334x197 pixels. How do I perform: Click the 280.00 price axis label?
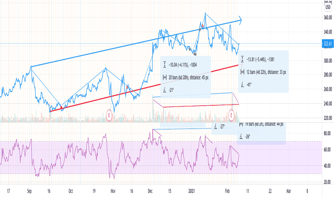coord(328,75)
